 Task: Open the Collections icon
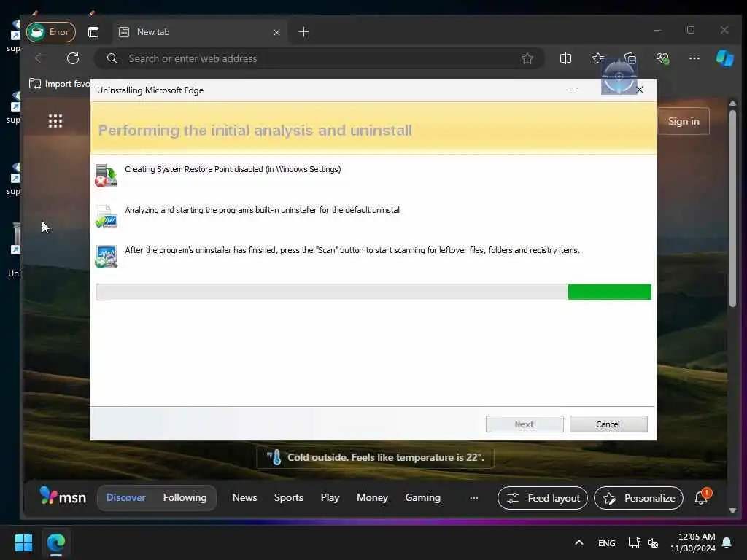click(630, 58)
